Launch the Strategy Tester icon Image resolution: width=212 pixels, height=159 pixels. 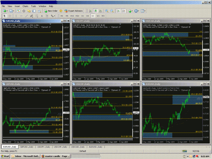(x=39, y=11)
